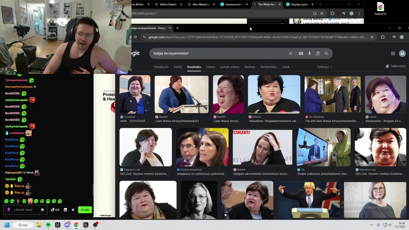Open the Keskisuomalainen 'Belgiassa on suhteessa' thumbnail
This screenshot has height=230, width=409.
click(x=202, y=147)
